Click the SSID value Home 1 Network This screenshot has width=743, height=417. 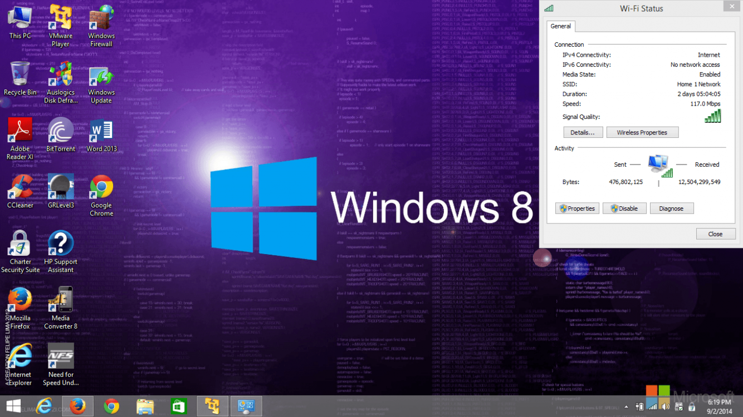[698, 85]
